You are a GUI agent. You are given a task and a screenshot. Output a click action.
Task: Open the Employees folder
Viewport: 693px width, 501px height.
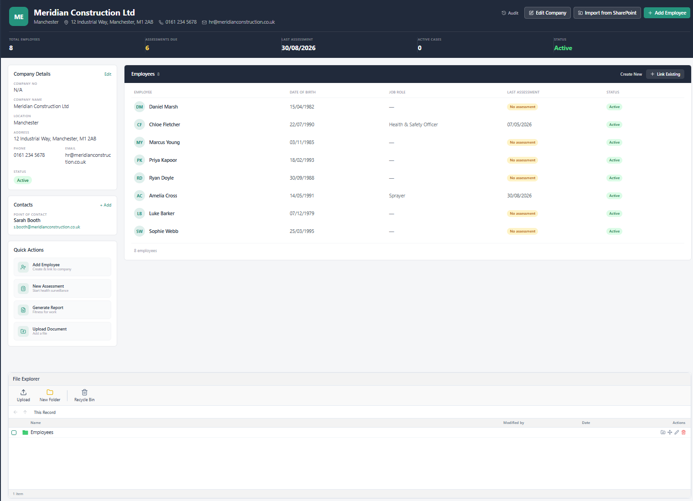pyautogui.click(x=42, y=433)
